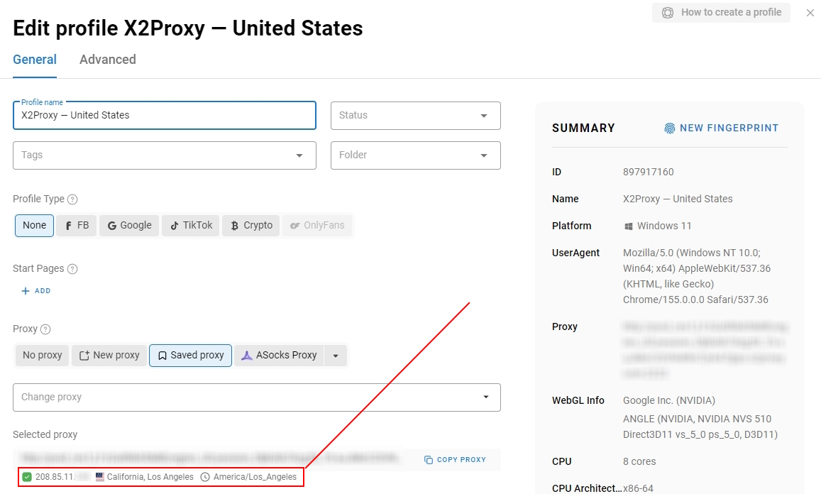Open the Tags dropdown
This screenshot has width=821, height=494.
click(165, 155)
